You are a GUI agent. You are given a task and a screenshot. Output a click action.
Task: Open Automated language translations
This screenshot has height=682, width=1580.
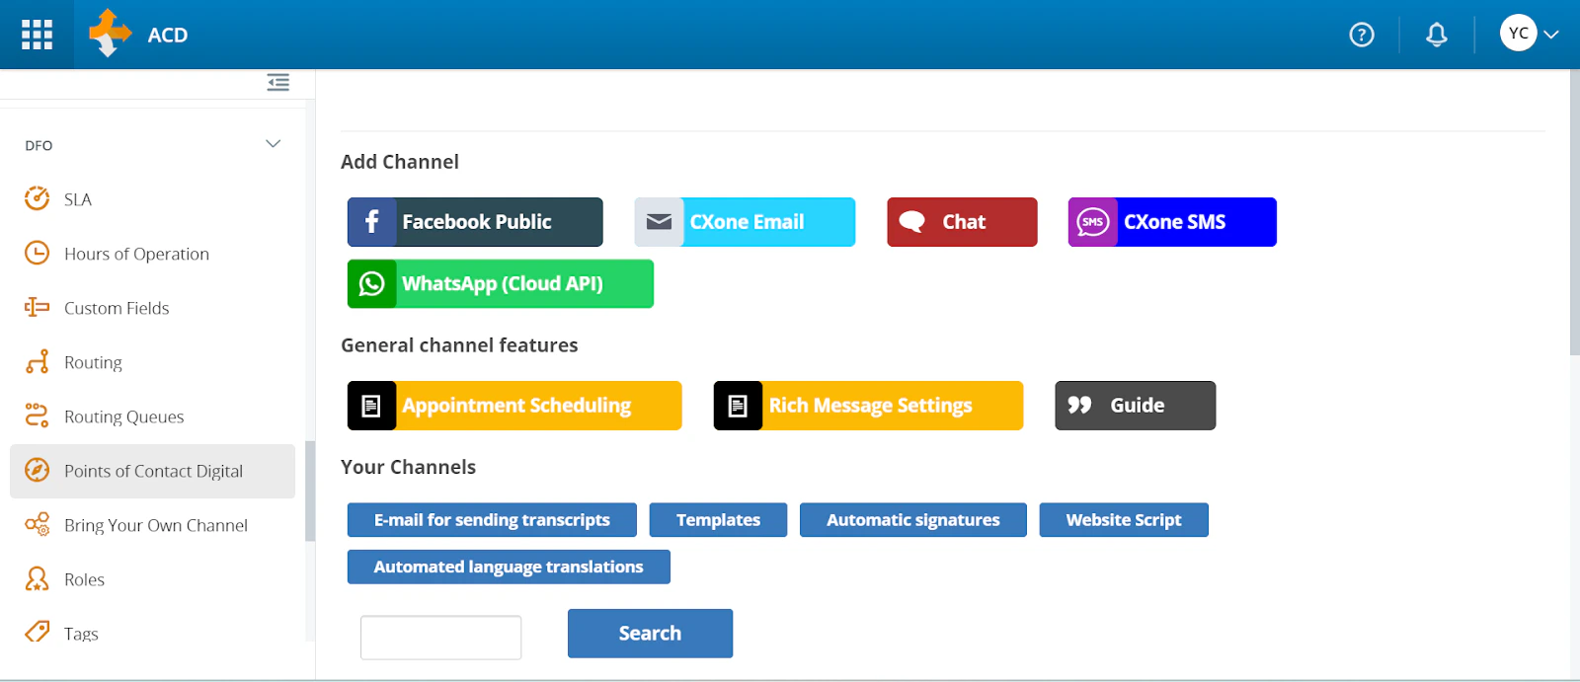tap(509, 567)
